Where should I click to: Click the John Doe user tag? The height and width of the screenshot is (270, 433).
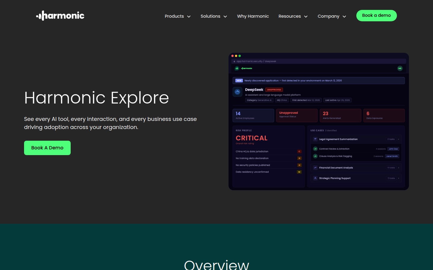coord(393,149)
